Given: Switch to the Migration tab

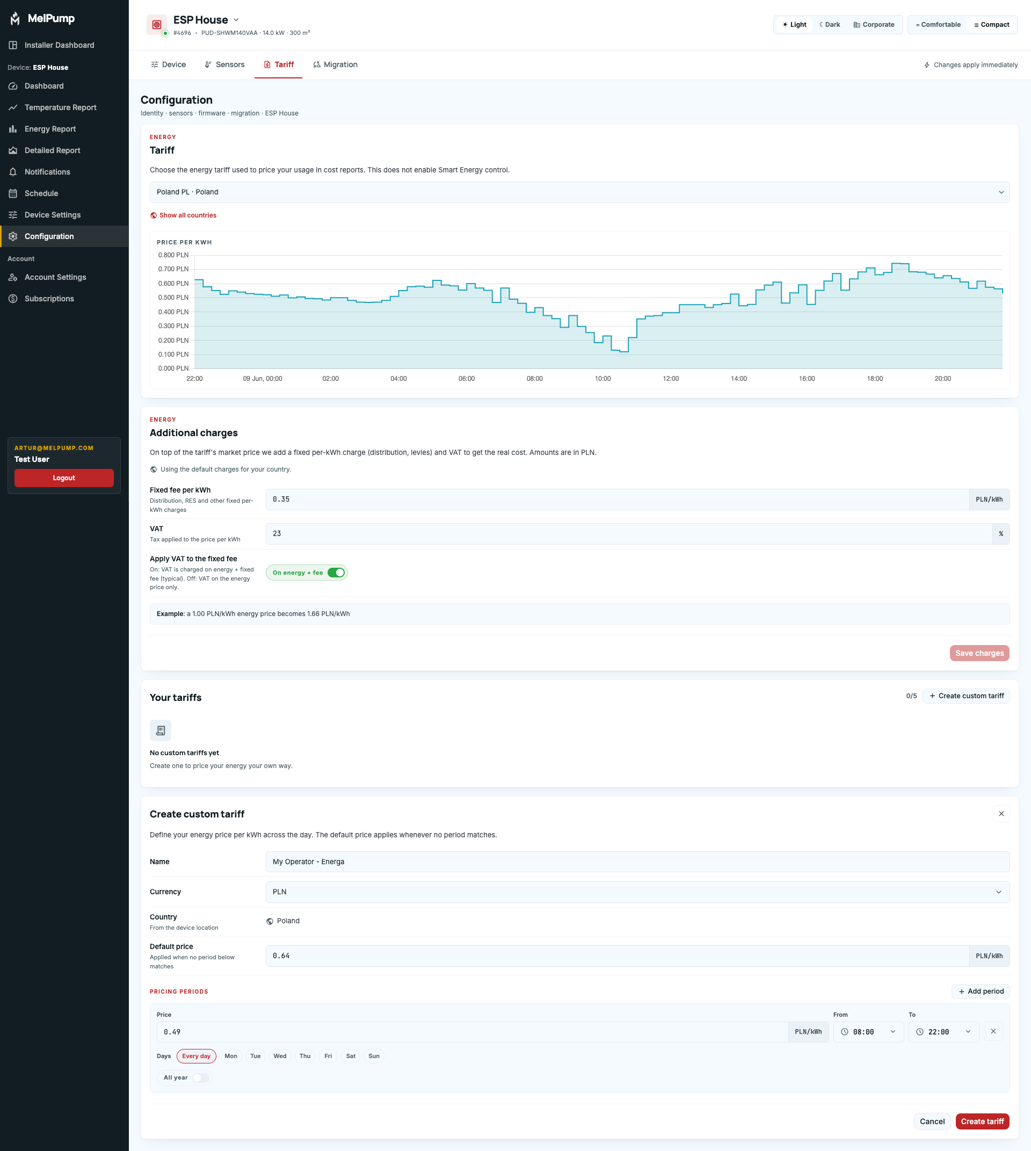Looking at the screenshot, I should [x=336, y=65].
